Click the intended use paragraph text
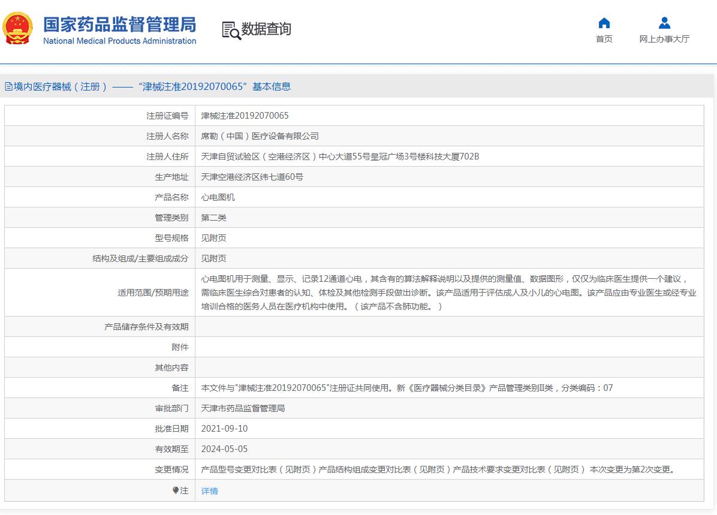Image resolution: width=717 pixels, height=515 pixels. click(448, 293)
